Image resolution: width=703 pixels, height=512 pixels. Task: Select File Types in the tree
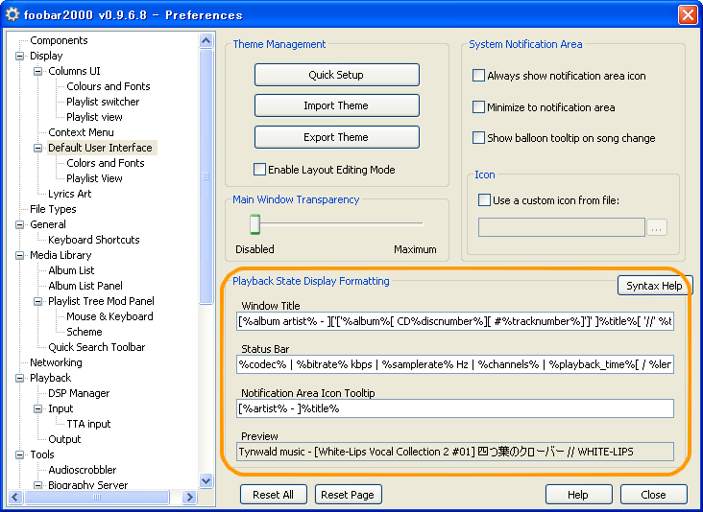point(53,209)
